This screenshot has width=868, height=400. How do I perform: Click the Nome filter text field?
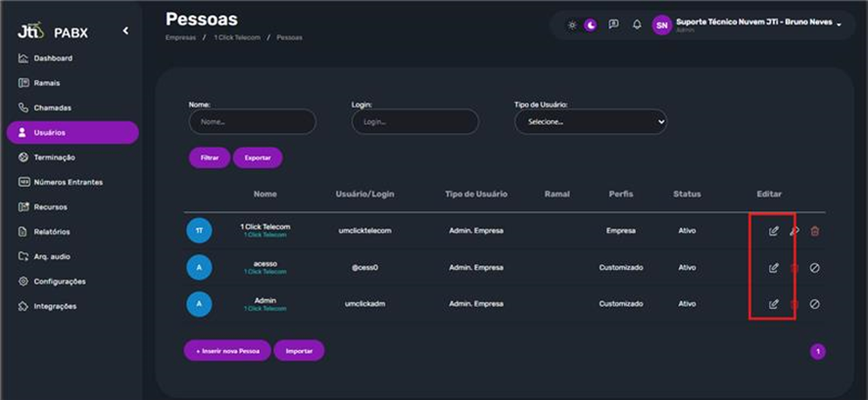click(252, 121)
